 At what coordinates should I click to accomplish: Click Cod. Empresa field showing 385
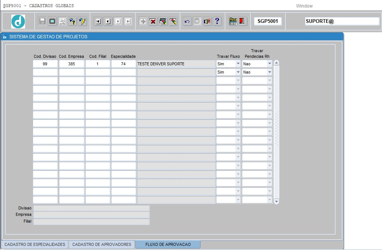pyautogui.click(x=72, y=64)
